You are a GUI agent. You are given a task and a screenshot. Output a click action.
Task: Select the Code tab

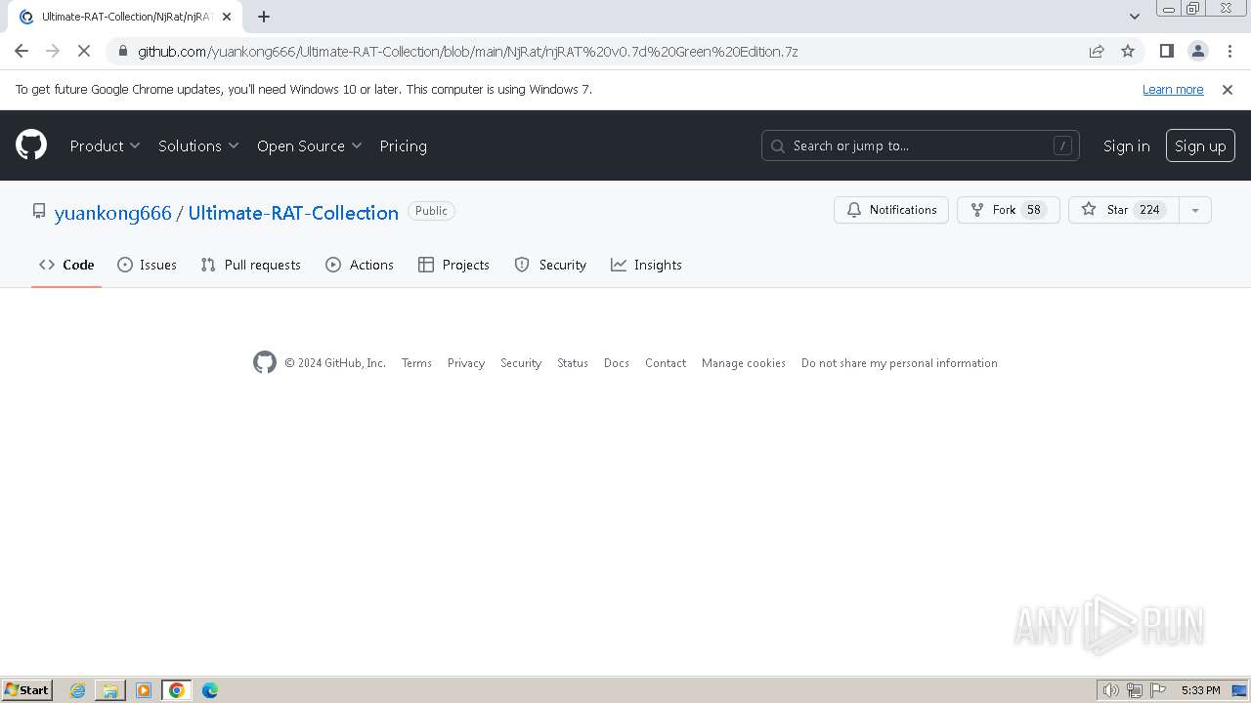(66, 265)
